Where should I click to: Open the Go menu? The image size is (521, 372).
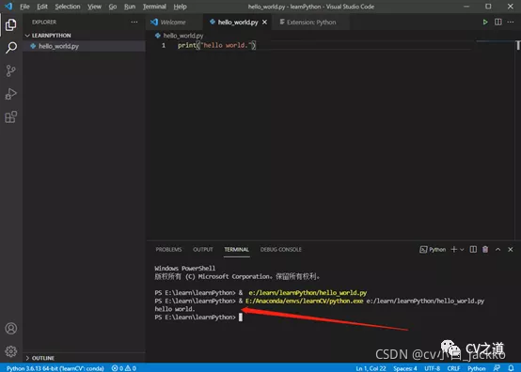113,7
